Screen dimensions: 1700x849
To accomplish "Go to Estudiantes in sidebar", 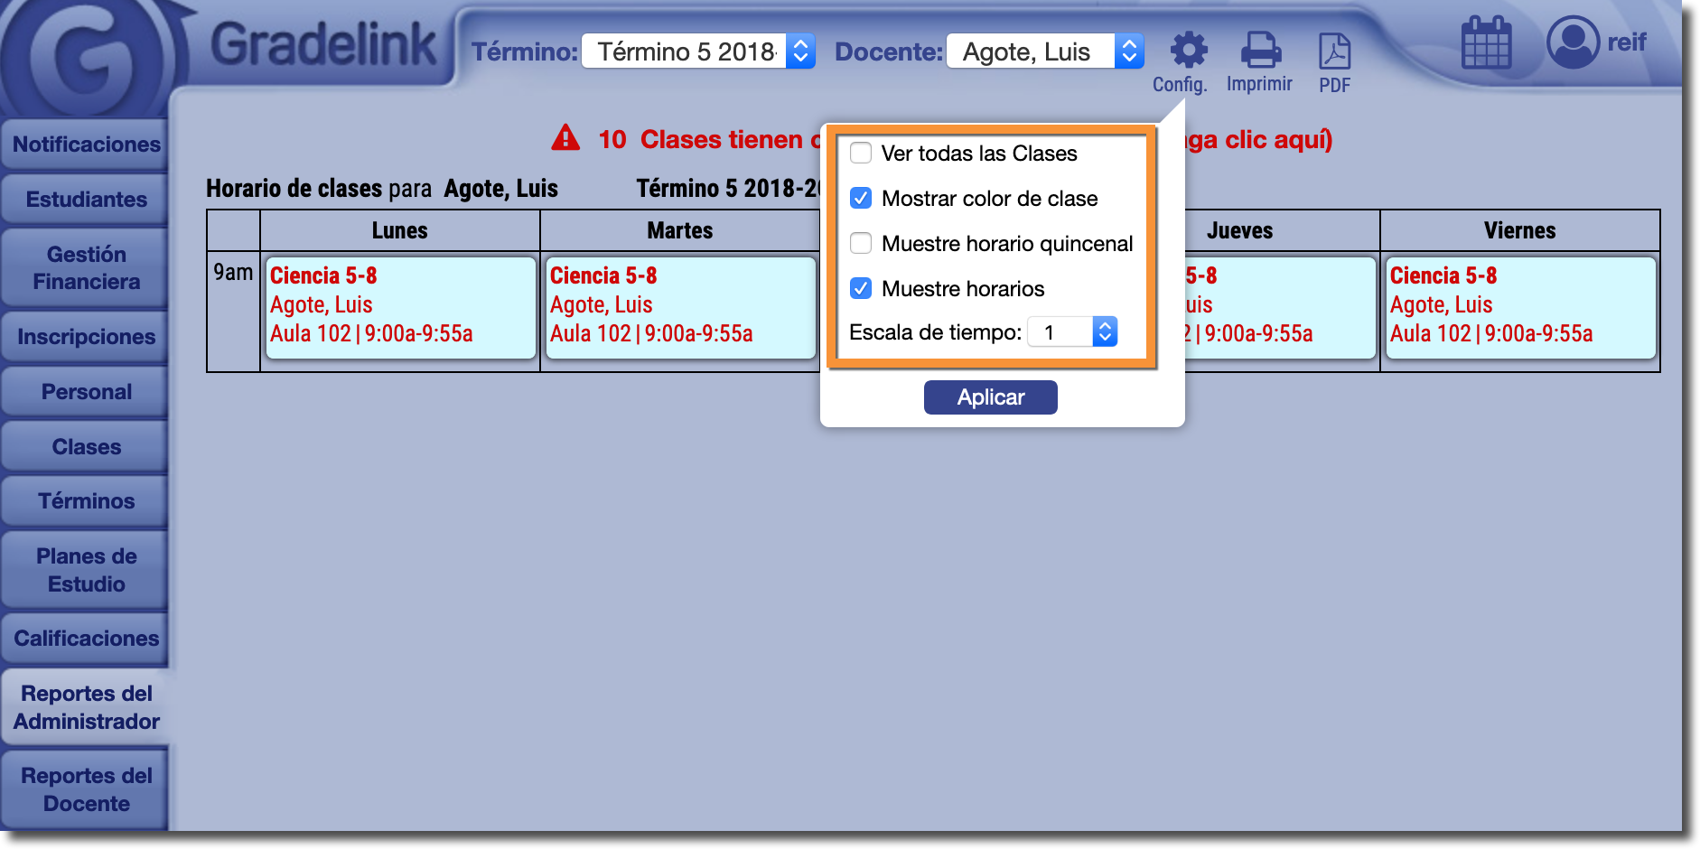I will point(86,200).
